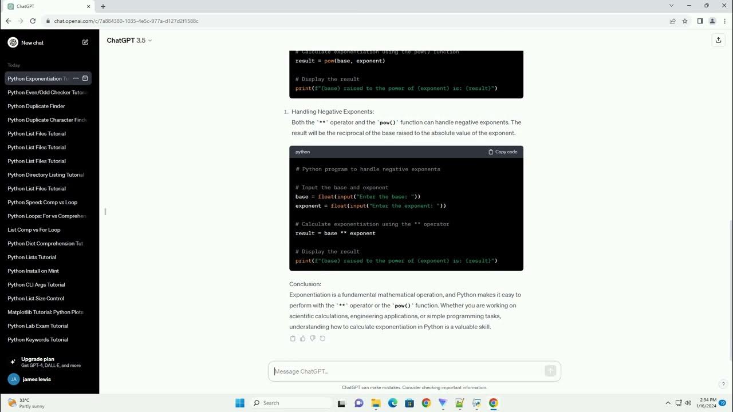733x412 pixels.
Task: Give the response a thumbs up
Action: [x=302, y=338]
